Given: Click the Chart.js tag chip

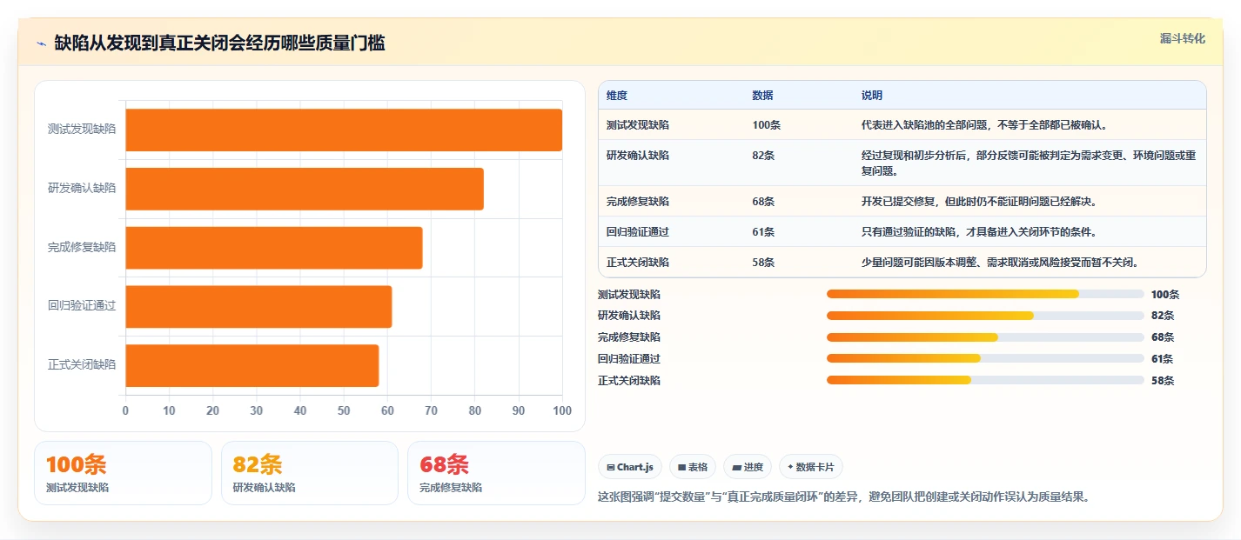Looking at the screenshot, I should [x=631, y=467].
